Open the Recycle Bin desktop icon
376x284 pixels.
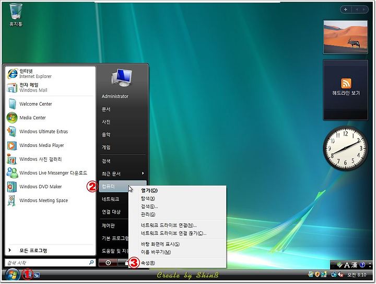click(16, 15)
